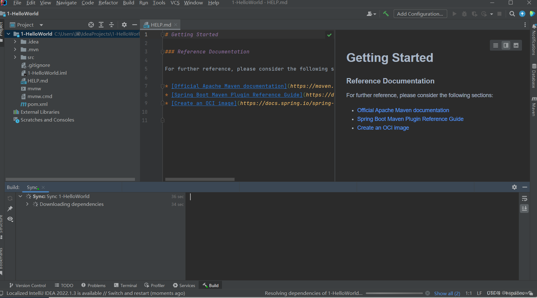Click the greyed Debug bug icon
This screenshot has width=537, height=298.
[464, 14]
